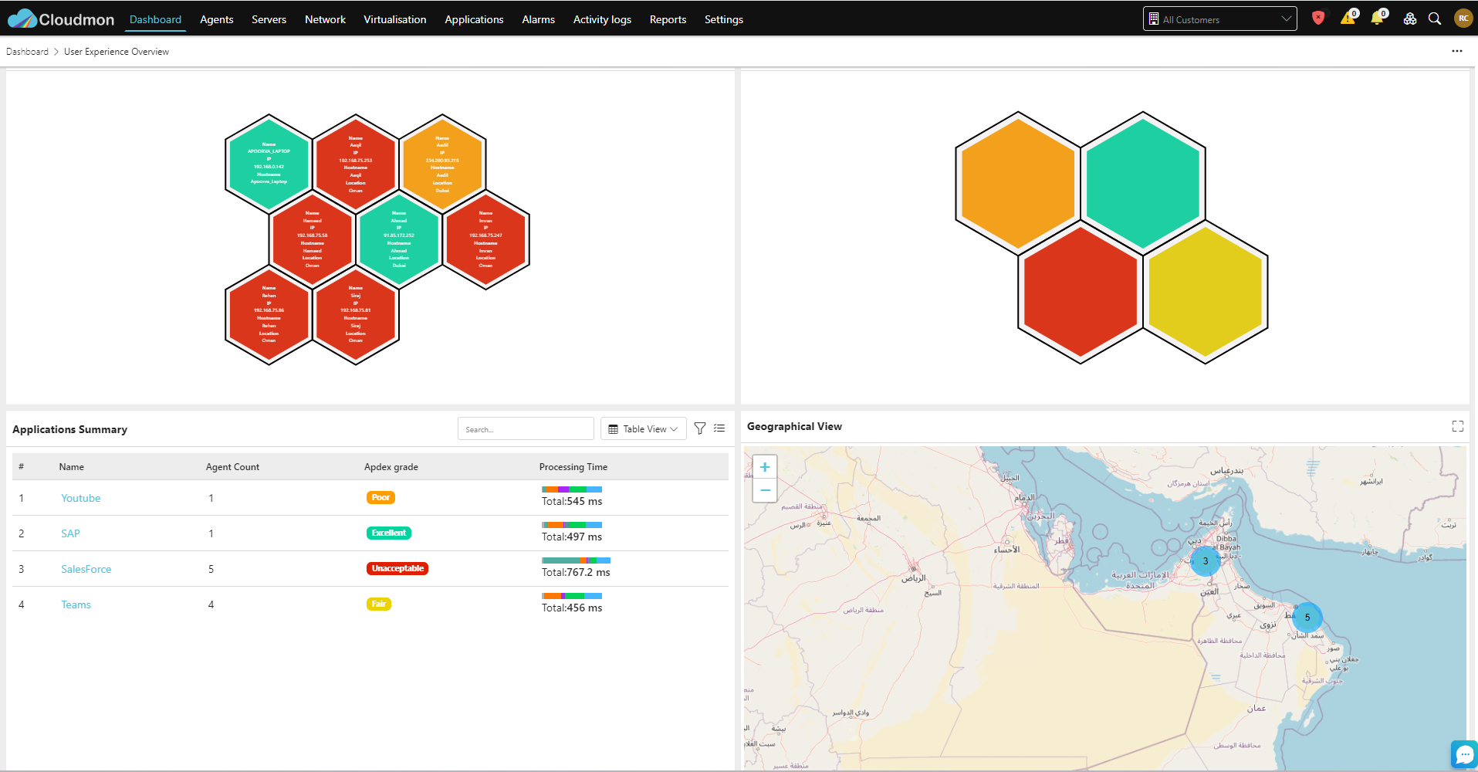Image resolution: width=1478 pixels, height=772 pixels.
Task: Click the large red hexagon in the right panel
Action: (1081, 292)
